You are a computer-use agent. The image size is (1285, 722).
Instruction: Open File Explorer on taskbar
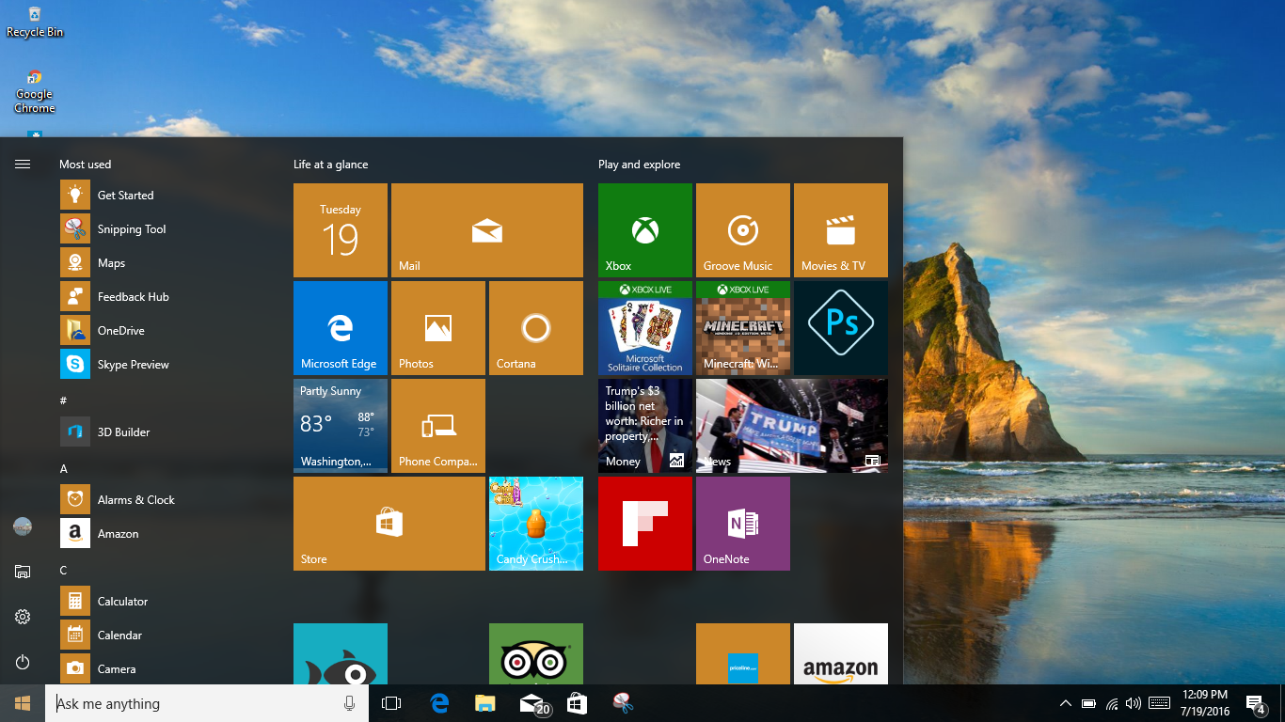click(485, 703)
